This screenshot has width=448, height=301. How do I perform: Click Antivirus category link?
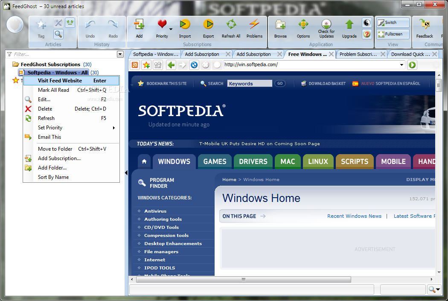[155, 211]
